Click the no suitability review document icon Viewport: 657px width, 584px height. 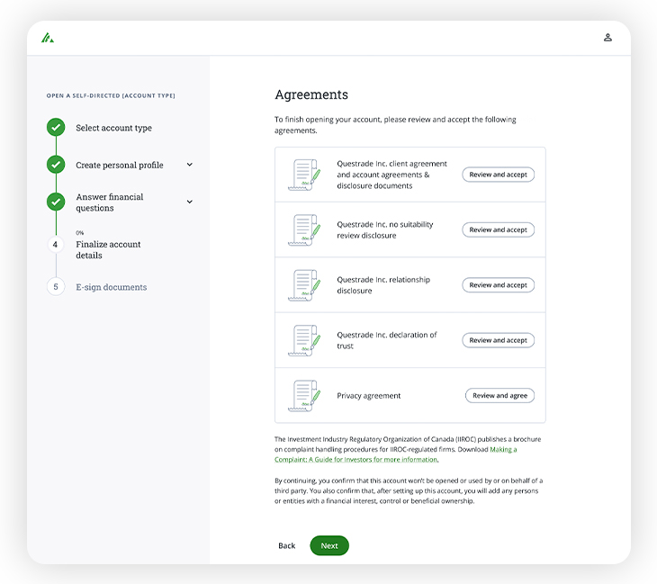click(x=304, y=230)
